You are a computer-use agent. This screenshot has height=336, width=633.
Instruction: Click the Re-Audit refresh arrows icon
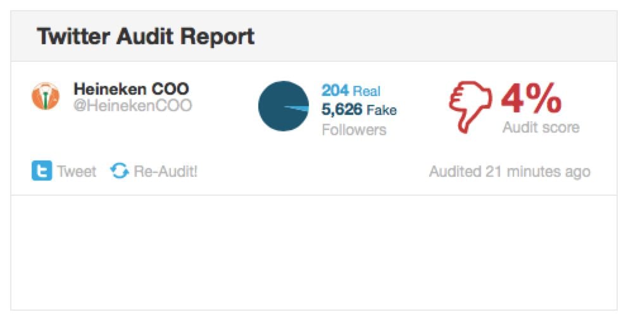tap(119, 171)
